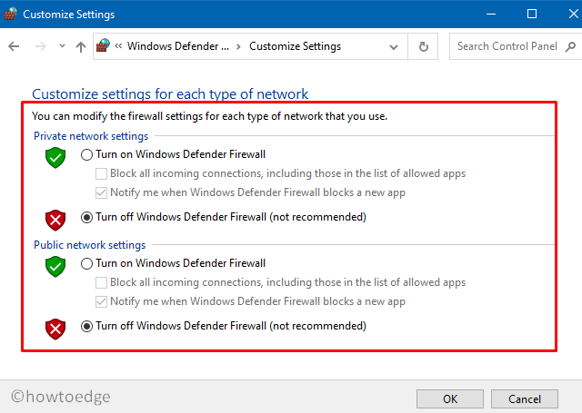Expand the address bar history chevron
Viewport: 582px width, 413px height.
point(394,47)
